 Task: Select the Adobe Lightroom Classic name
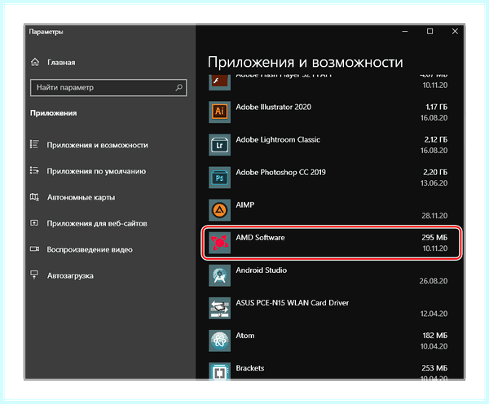278,139
